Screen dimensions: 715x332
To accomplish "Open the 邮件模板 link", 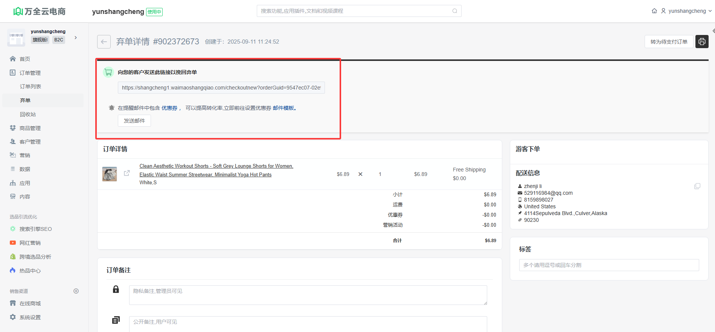I will 284,108.
